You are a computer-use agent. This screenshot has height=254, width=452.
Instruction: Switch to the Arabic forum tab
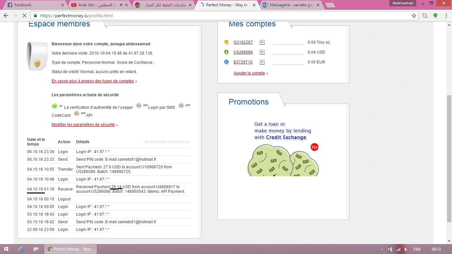pos(164,5)
